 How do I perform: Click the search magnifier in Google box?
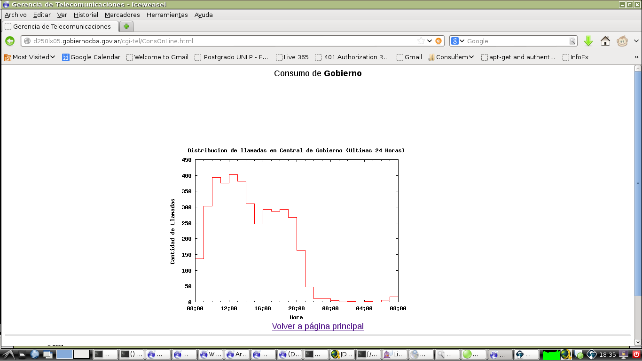click(x=572, y=41)
